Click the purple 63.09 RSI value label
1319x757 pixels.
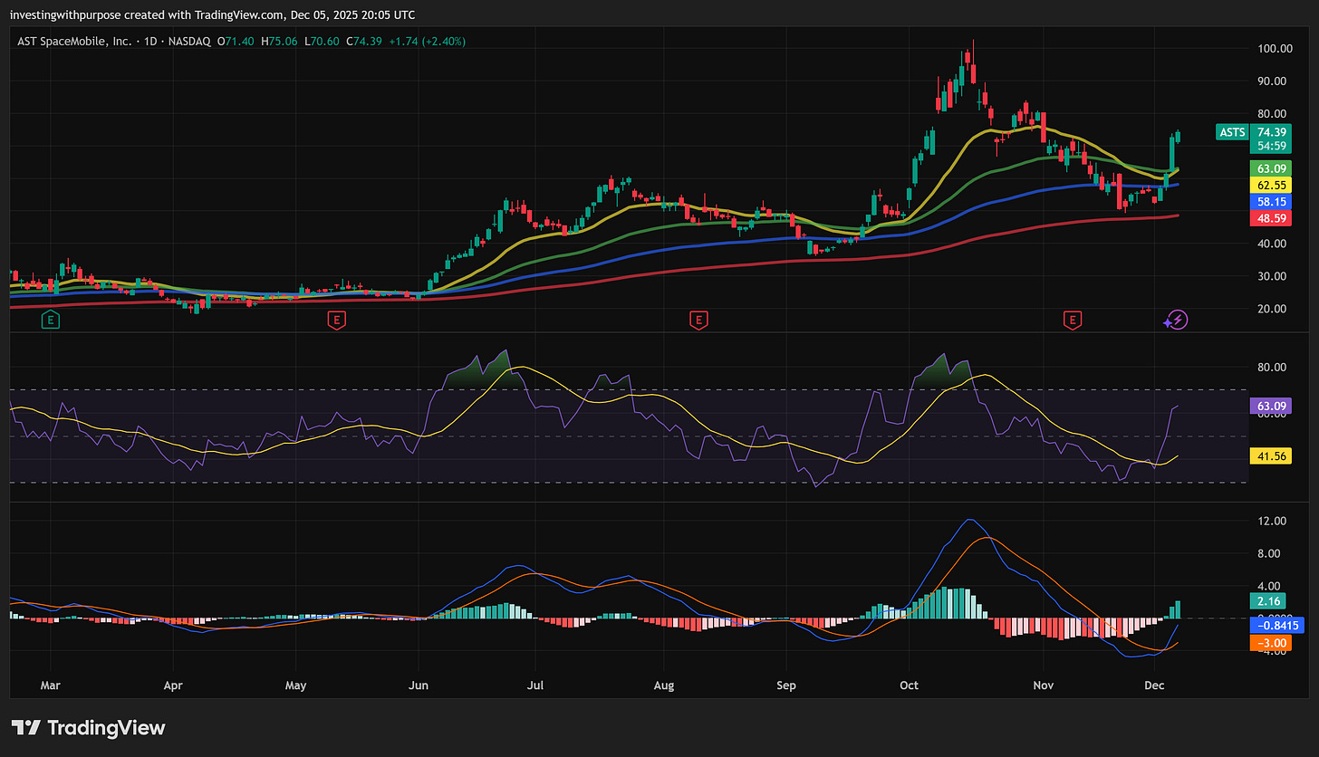(1272, 406)
